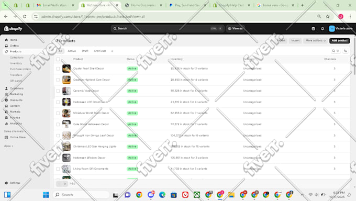The width and height of the screenshot is (356, 201).
Task: Click the Import button
Action: (295, 41)
